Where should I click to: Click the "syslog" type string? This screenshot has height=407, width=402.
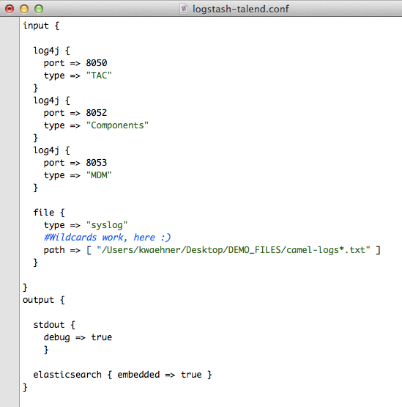pyautogui.click(x=107, y=225)
